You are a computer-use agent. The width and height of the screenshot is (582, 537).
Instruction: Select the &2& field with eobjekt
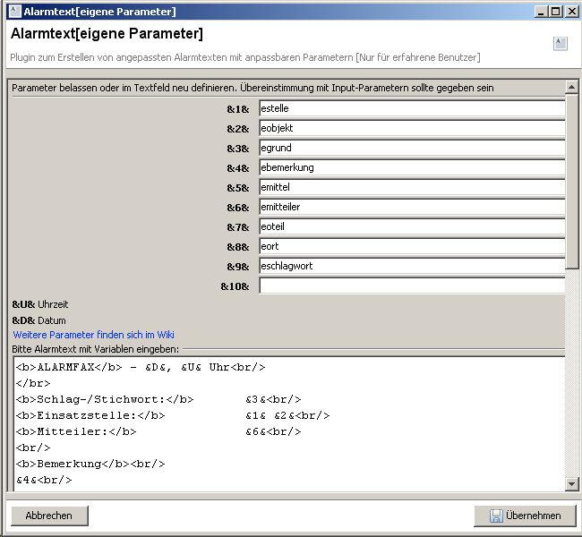pyautogui.click(x=411, y=128)
